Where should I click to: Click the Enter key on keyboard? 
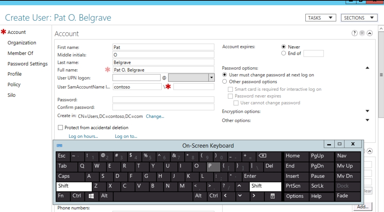coord(262,176)
